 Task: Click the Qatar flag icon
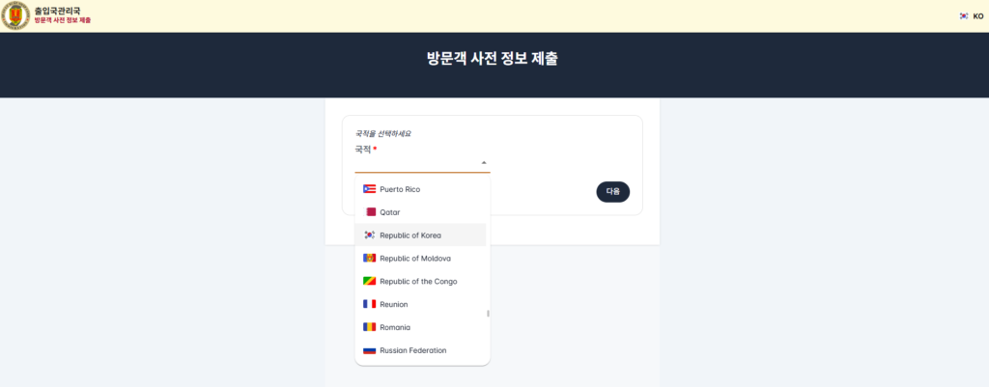tap(370, 212)
